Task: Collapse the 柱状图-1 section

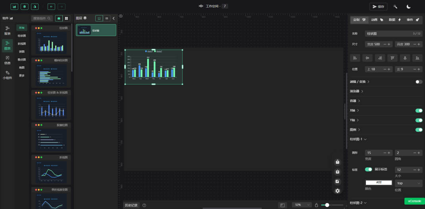Action: click(358, 139)
